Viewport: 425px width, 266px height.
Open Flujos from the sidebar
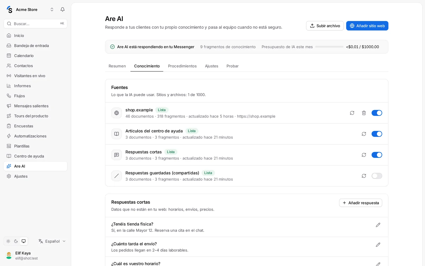point(35,96)
